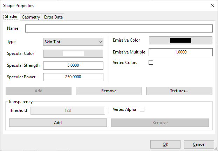Click the Threshold label
Image resolution: width=218 pixels, height=151 pixels.
[x=18, y=110]
